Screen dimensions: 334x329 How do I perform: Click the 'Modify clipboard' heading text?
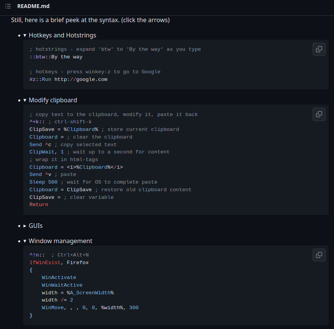[53, 100]
